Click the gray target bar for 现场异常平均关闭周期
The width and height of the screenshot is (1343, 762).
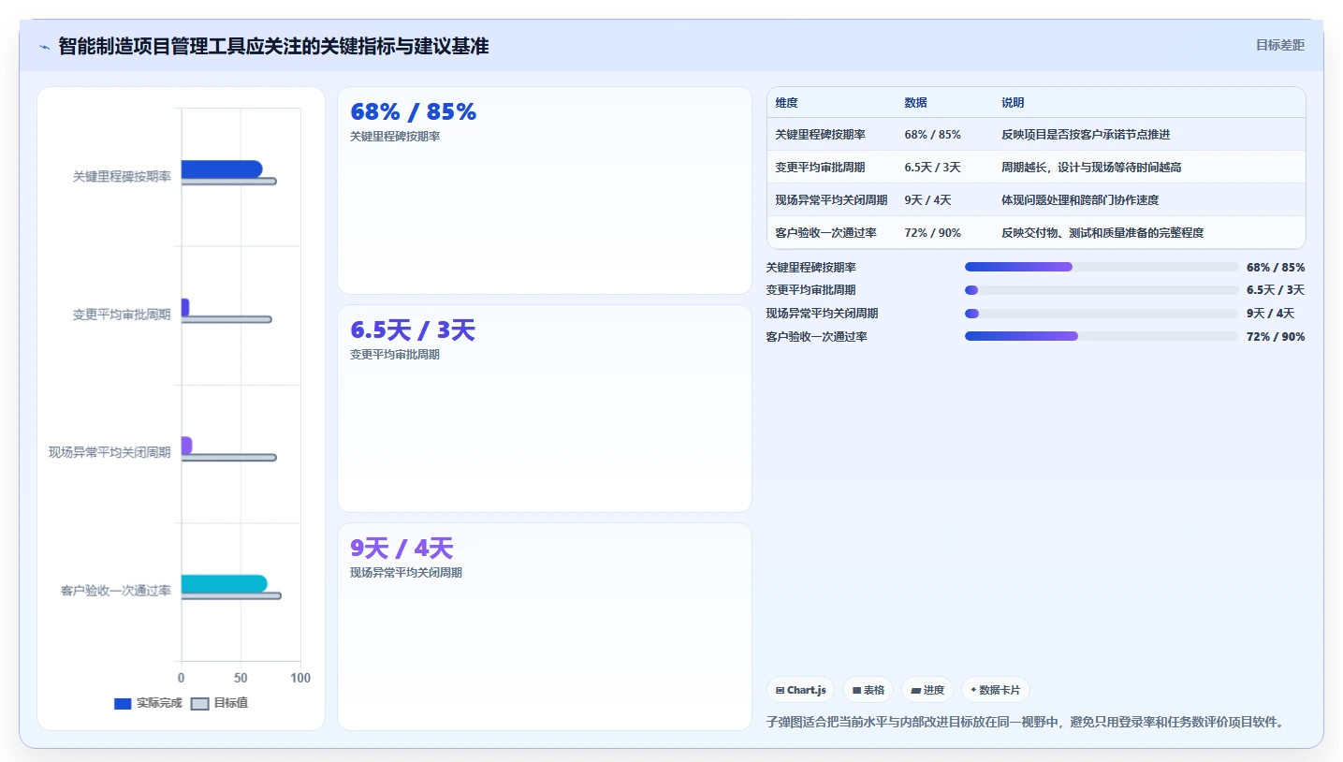229,458
